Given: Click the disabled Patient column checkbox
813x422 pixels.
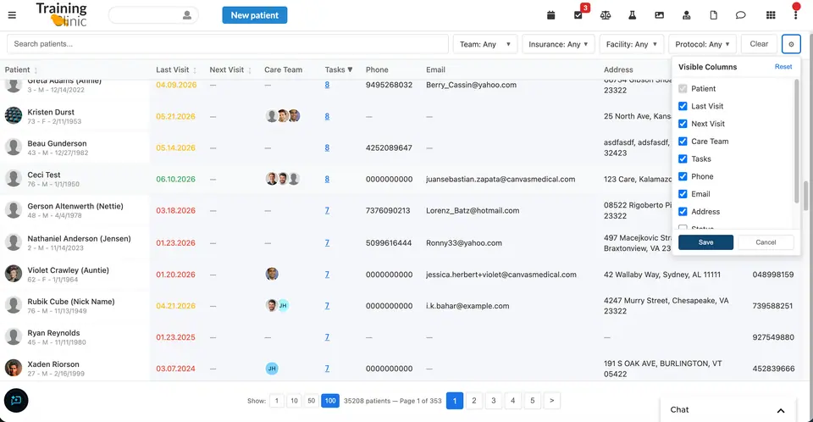Looking at the screenshot, I should [683, 89].
